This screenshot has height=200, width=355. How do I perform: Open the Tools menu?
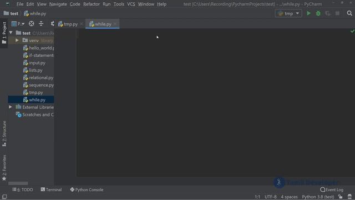tap(119, 4)
